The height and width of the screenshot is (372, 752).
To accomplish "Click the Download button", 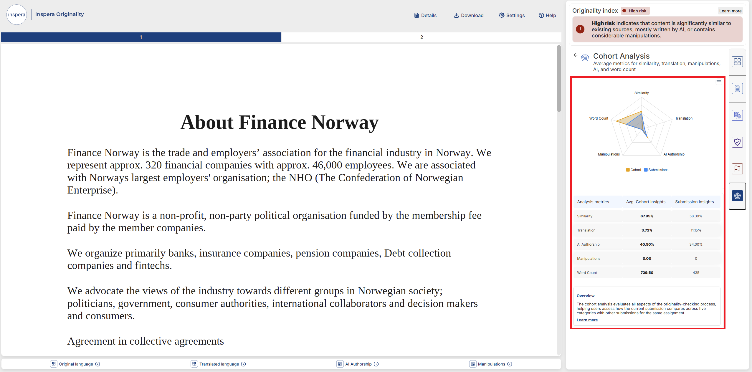I will [x=468, y=15].
